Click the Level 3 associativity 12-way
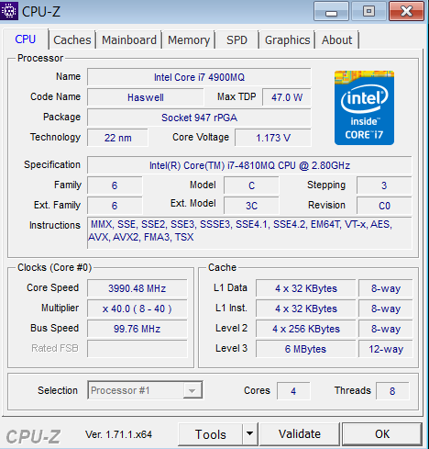This screenshot has height=449, width=429. pyautogui.click(x=386, y=349)
